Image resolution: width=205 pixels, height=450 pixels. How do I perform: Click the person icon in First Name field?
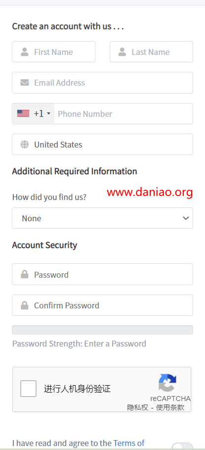(x=25, y=52)
